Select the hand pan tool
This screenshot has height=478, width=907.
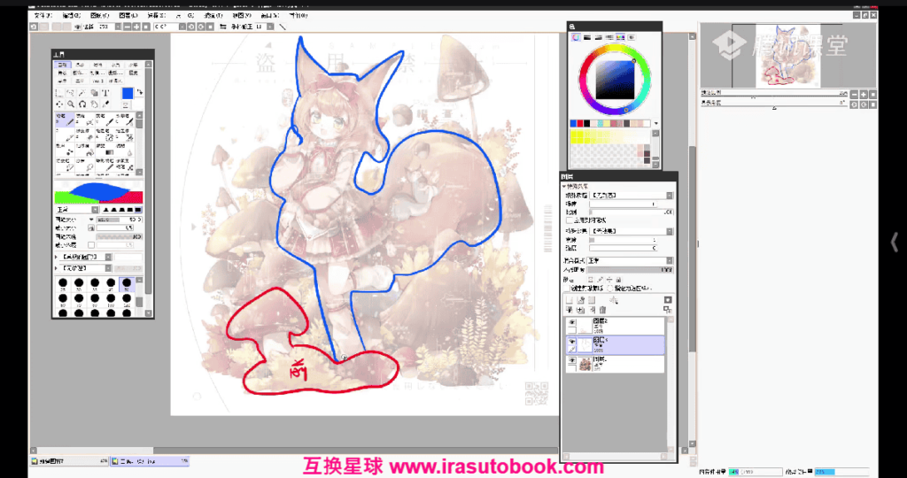pos(94,104)
